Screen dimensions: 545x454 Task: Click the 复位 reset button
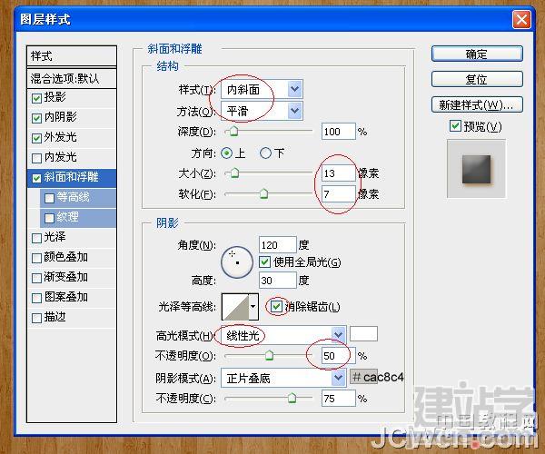point(477,79)
